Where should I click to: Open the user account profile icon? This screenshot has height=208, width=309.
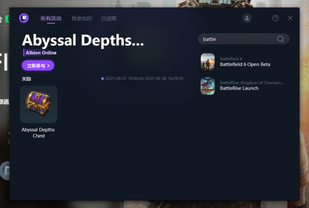click(247, 18)
